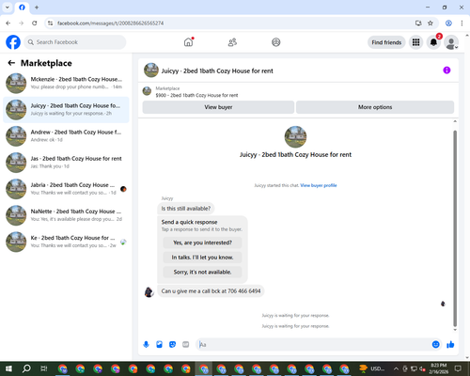This screenshot has width=470, height=376.
Task: Choose the GIF icon in composer
Action: (186, 345)
